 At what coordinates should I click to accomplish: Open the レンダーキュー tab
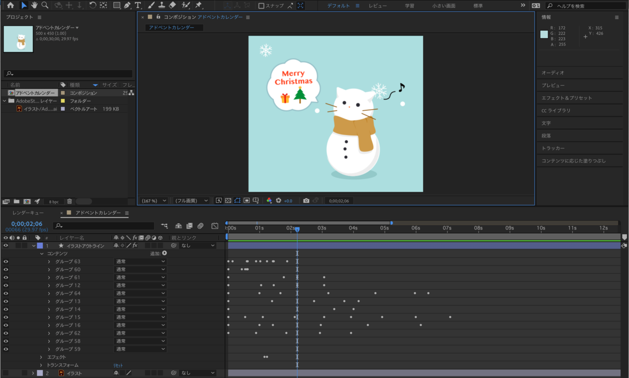(28, 213)
